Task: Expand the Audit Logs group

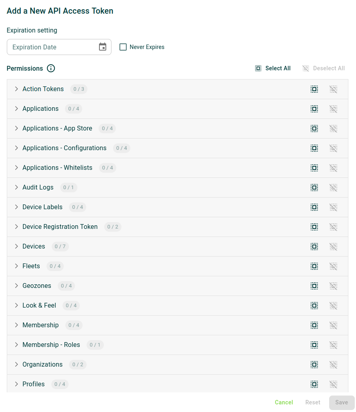Action: point(16,188)
